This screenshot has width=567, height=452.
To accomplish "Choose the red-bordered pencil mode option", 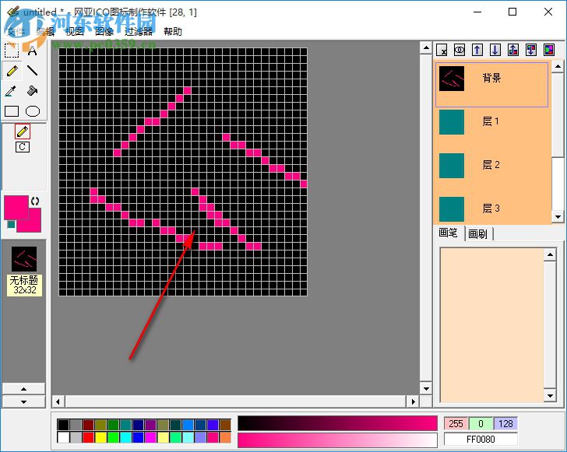I will tap(23, 131).
